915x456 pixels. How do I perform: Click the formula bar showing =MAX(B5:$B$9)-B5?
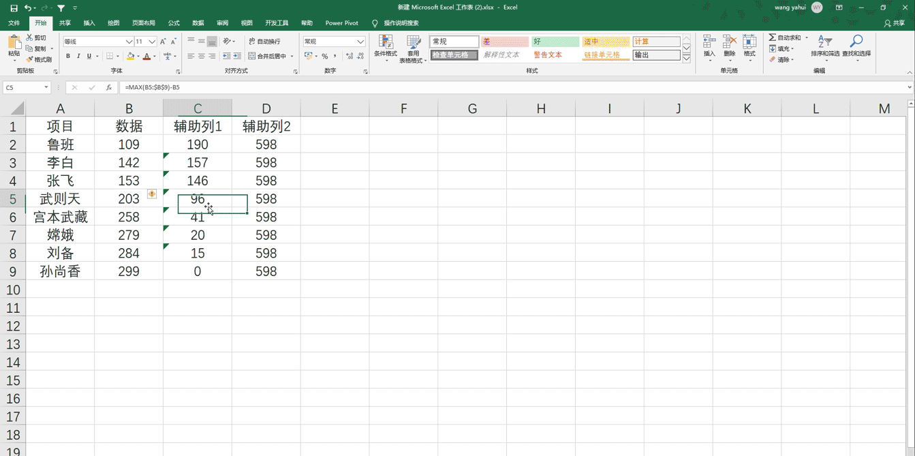(x=514, y=87)
